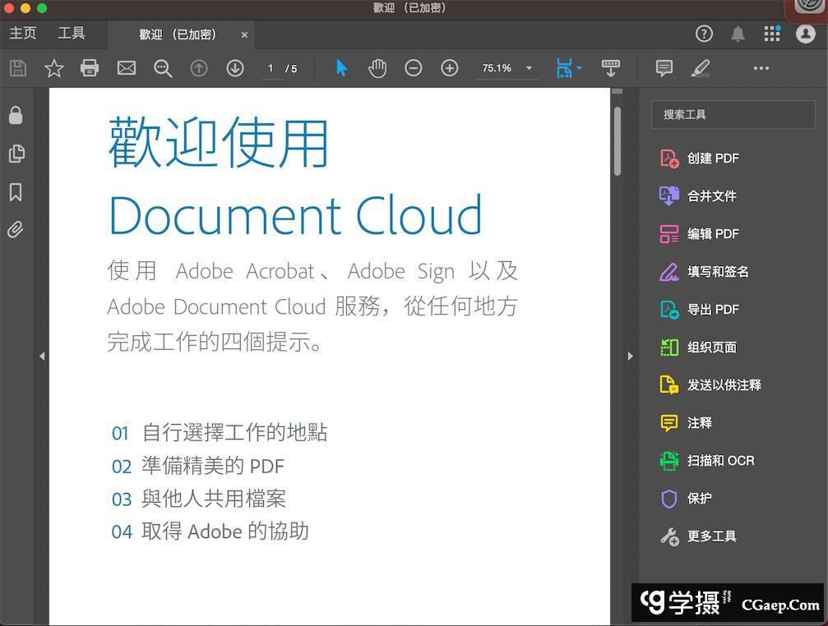Send file by email envelope icon
Image resolution: width=828 pixels, height=626 pixels.
click(126, 68)
